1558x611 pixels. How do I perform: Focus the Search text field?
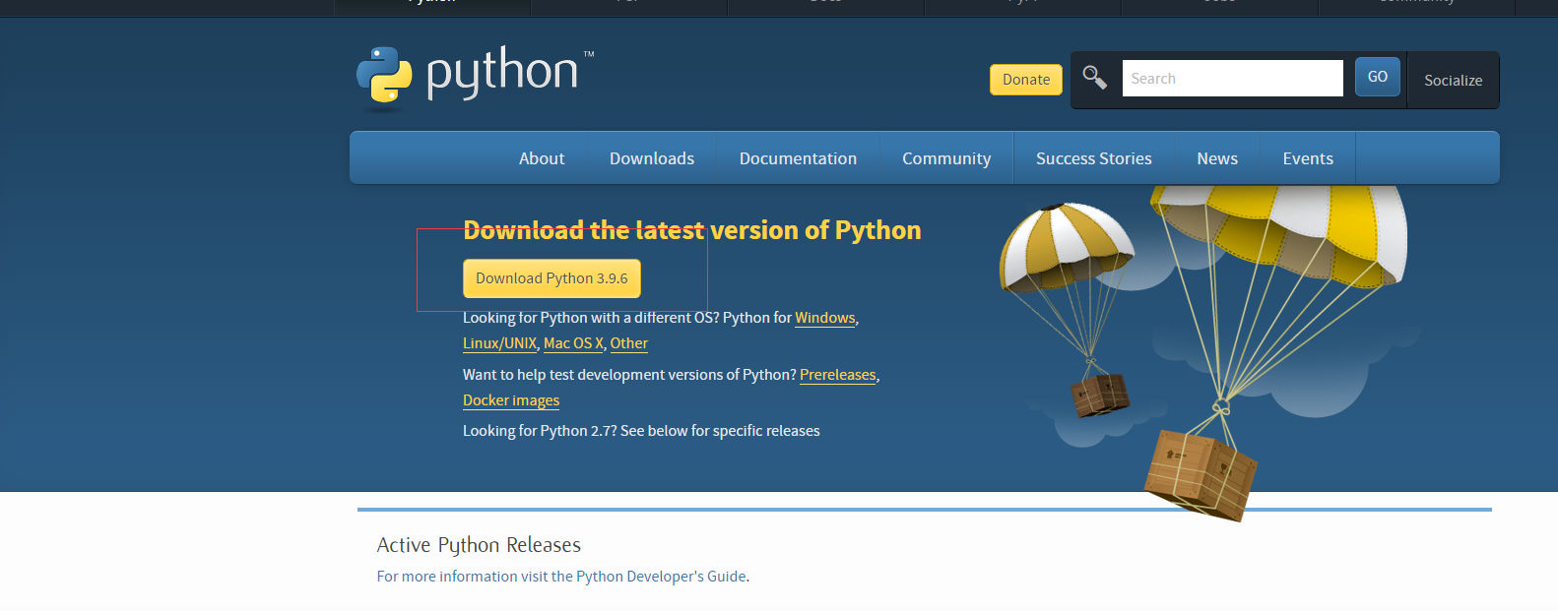(1232, 79)
